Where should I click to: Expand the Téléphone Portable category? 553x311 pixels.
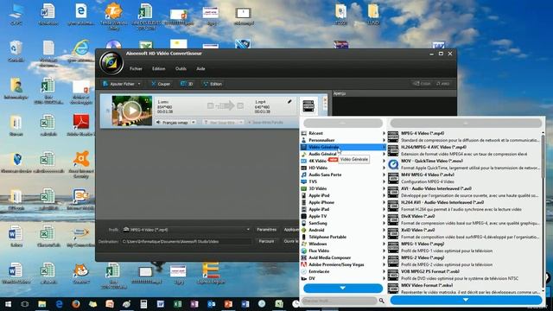pos(343,237)
